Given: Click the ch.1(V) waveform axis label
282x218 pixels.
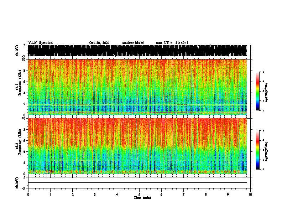Looking at the screenshot, I should click(x=17, y=51).
